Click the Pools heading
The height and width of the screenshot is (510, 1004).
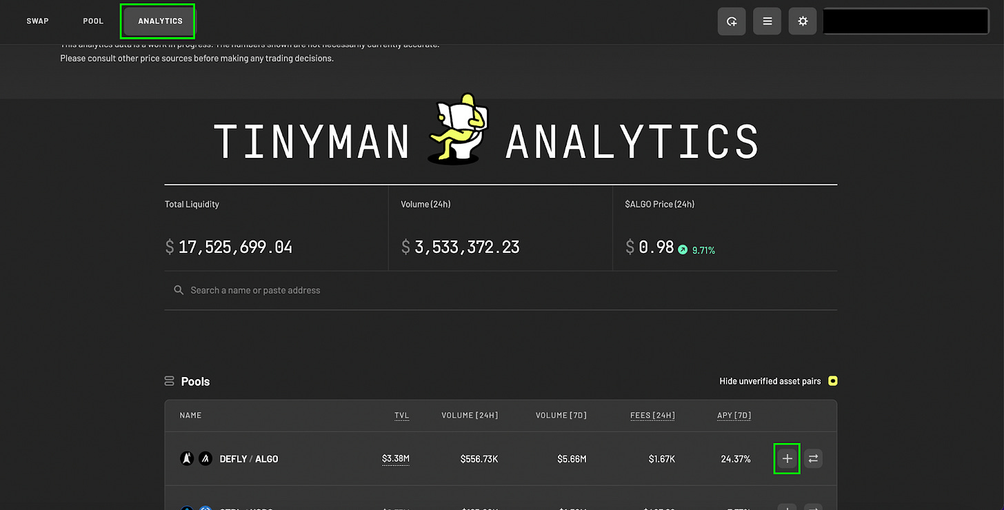(195, 381)
